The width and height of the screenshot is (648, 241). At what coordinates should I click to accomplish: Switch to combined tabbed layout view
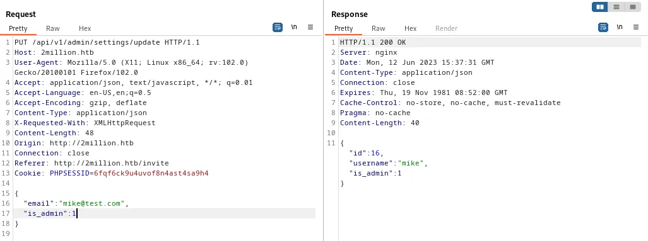click(632, 7)
